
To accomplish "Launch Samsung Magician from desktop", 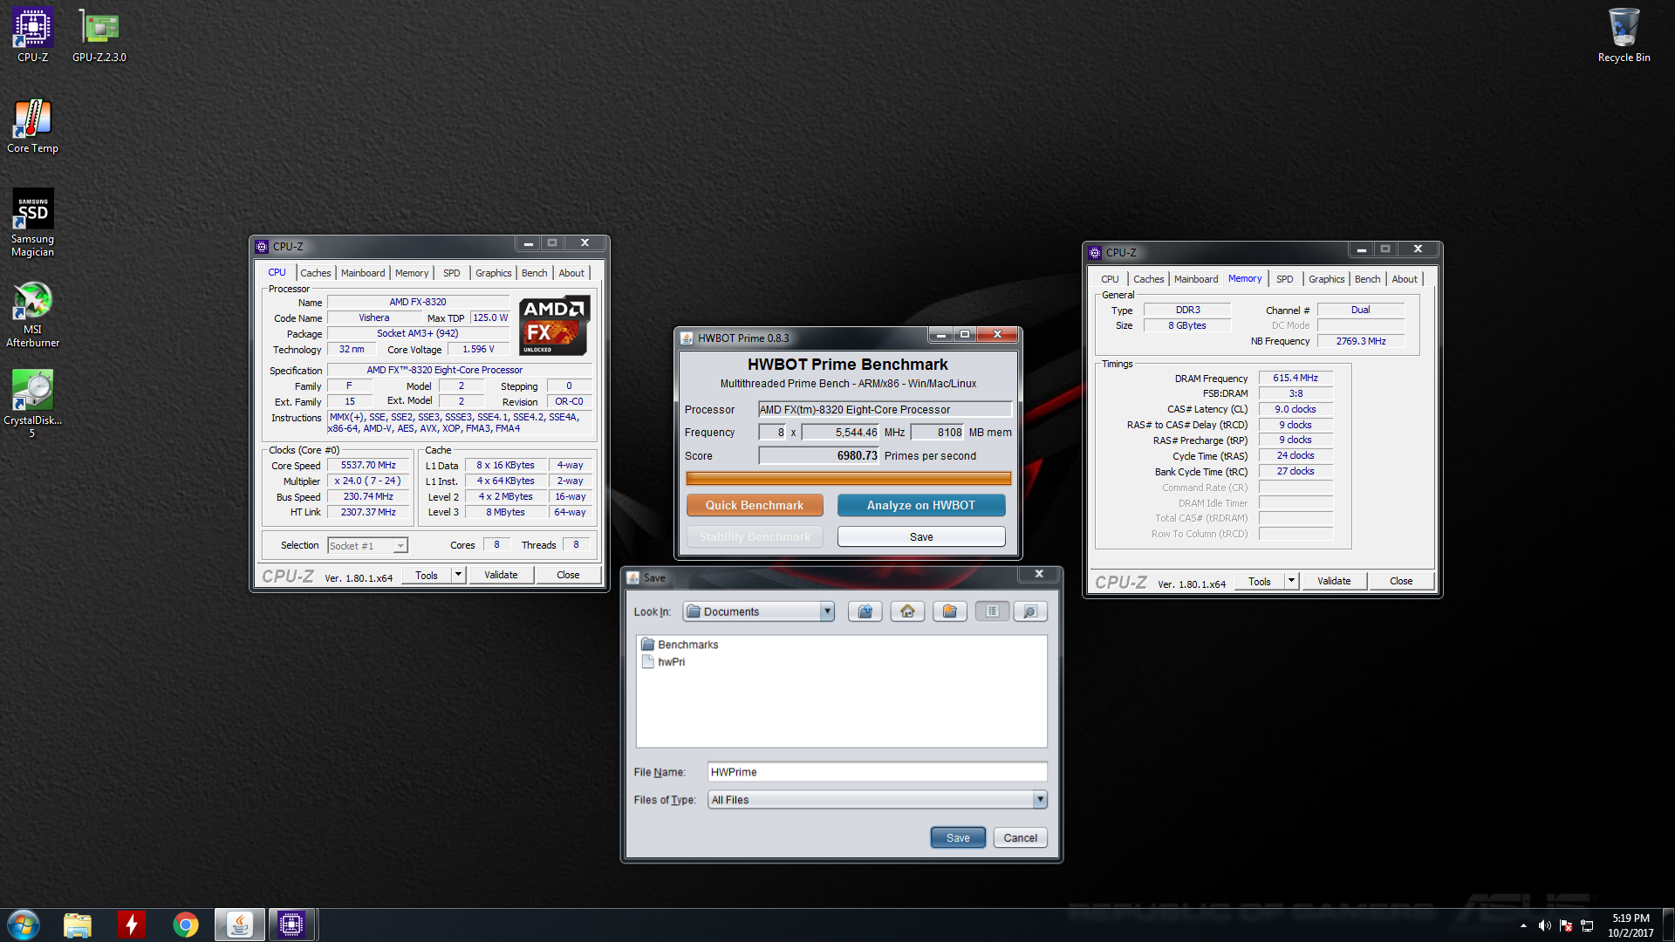I will pos(32,222).
